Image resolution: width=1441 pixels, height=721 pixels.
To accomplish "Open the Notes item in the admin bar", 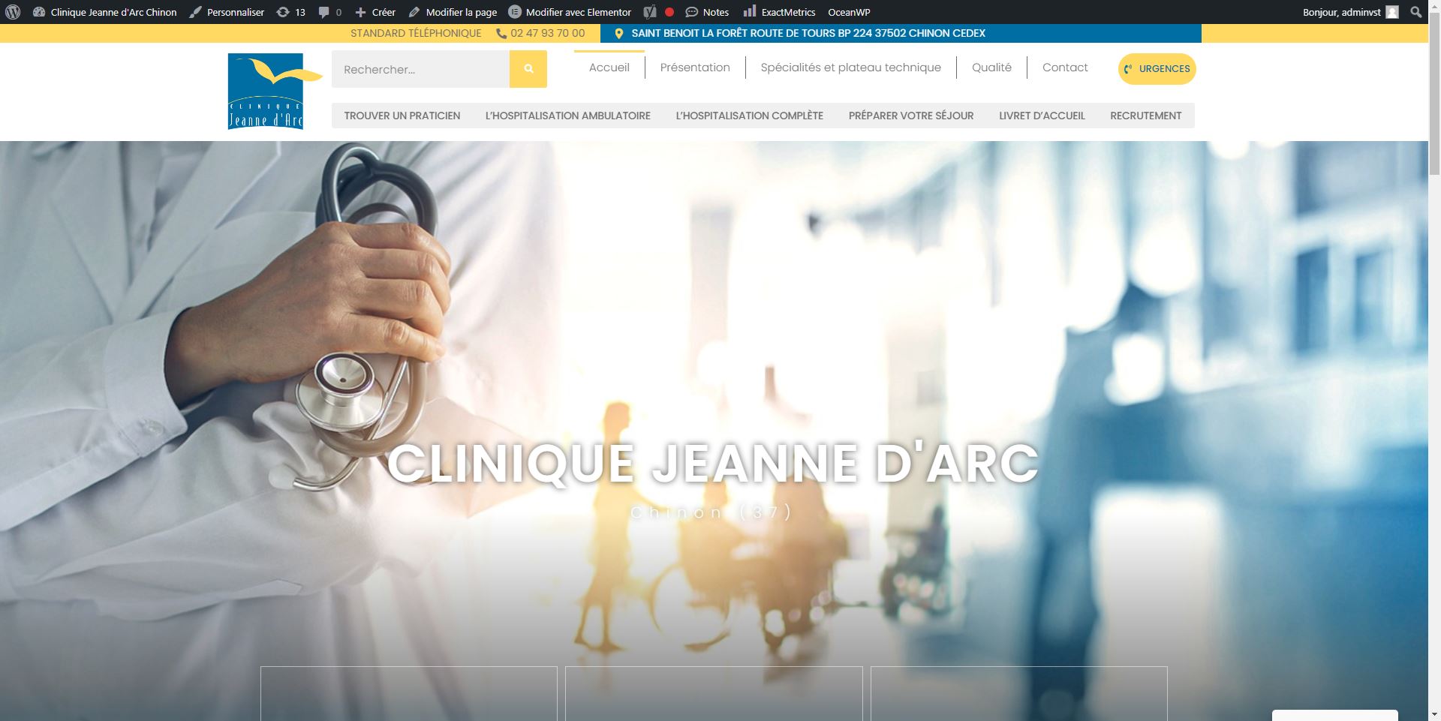I will pos(707,12).
